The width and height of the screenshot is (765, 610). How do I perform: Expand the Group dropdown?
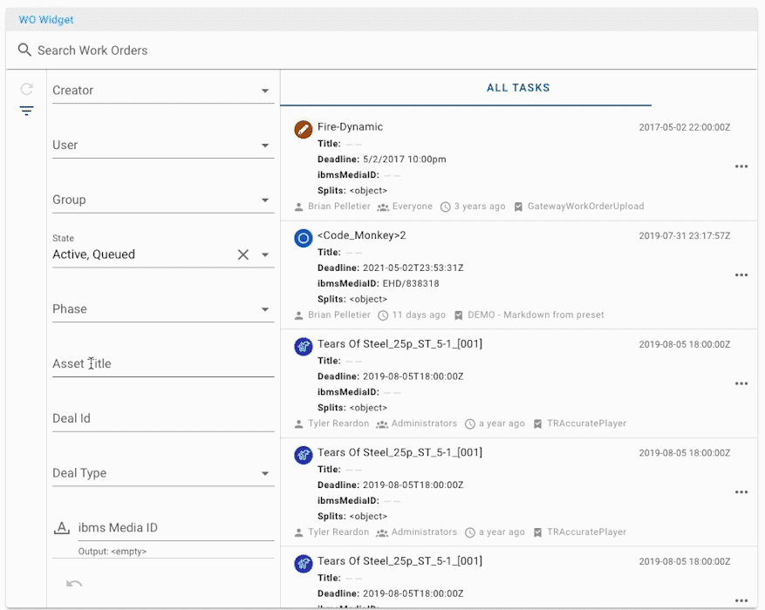163,200
